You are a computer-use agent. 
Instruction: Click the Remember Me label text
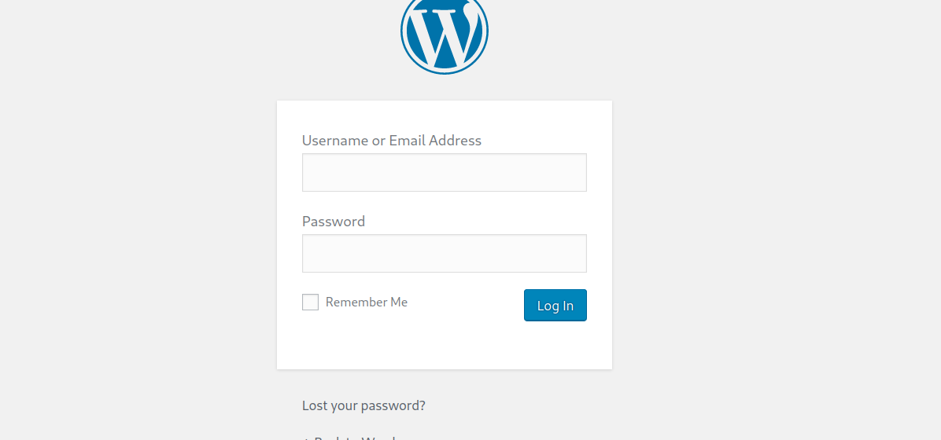coord(367,302)
